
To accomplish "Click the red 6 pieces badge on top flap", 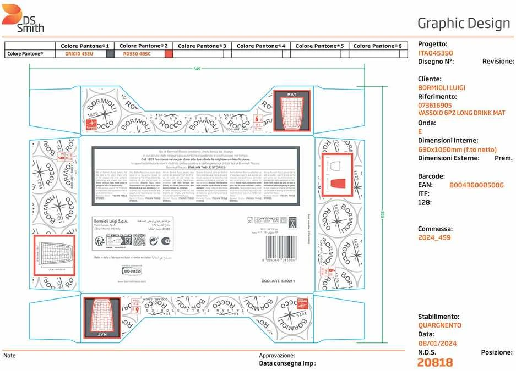I will [257, 121].
